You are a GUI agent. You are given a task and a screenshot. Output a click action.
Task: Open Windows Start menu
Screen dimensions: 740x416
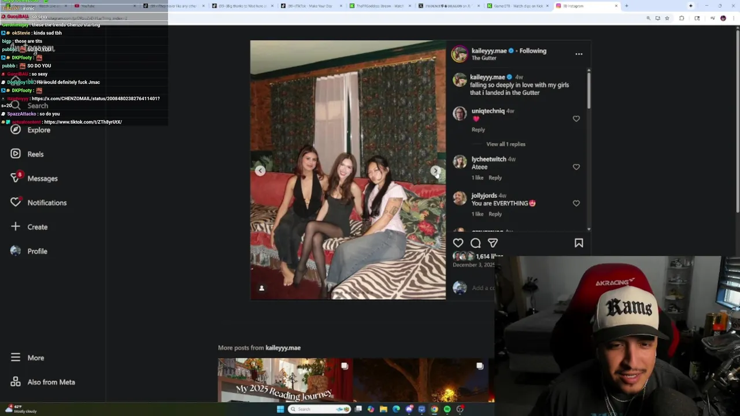pyautogui.click(x=280, y=409)
